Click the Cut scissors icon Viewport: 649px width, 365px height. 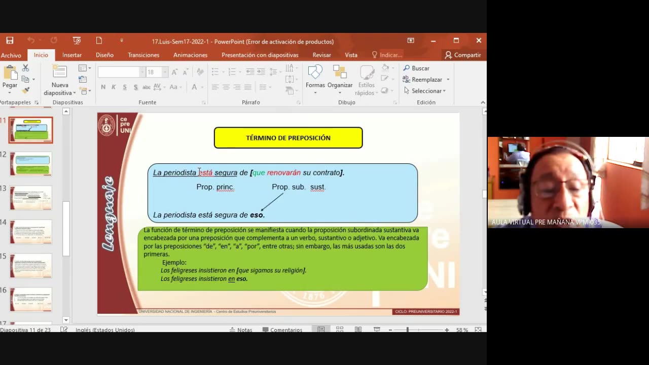(25, 68)
